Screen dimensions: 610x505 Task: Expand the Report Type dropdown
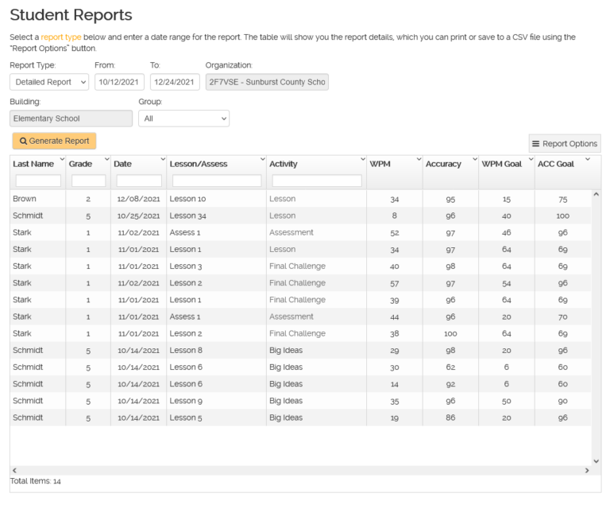coord(51,82)
